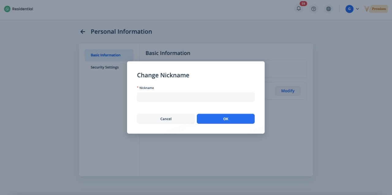Viewport: 392px width, 195px height.
Task: Click the red 59 notification badge
Action: pos(303,4)
